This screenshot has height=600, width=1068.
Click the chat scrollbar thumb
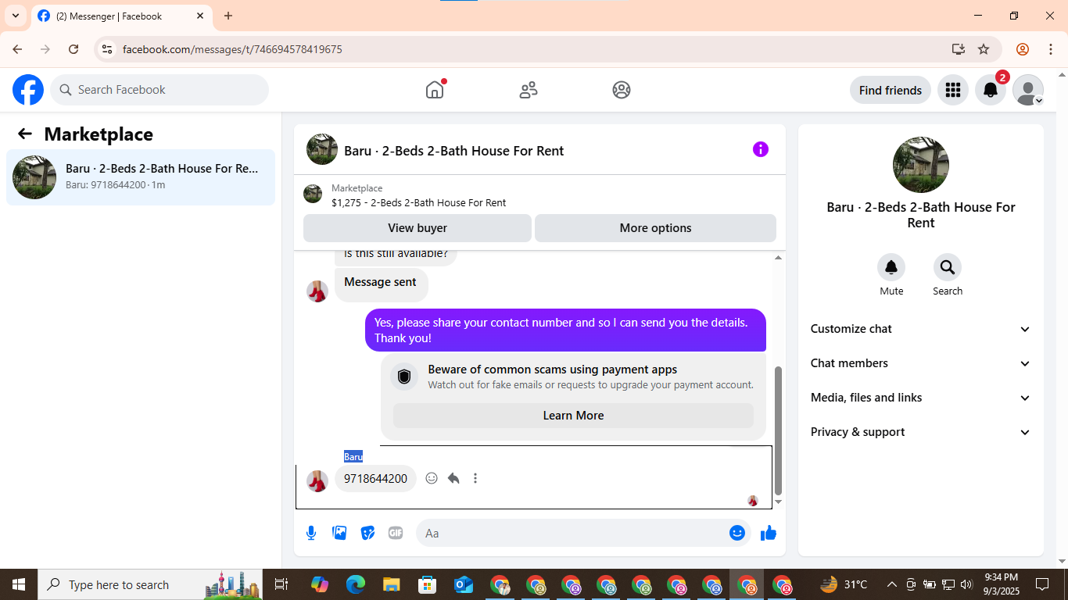[778, 430]
